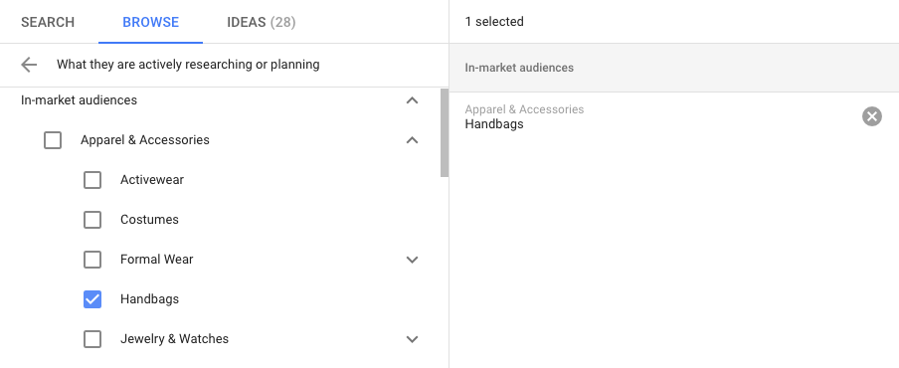This screenshot has width=899, height=368.
Task: Expand the Formal Wear subcategories
Action: pyautogui.click(x=412, y=260)
